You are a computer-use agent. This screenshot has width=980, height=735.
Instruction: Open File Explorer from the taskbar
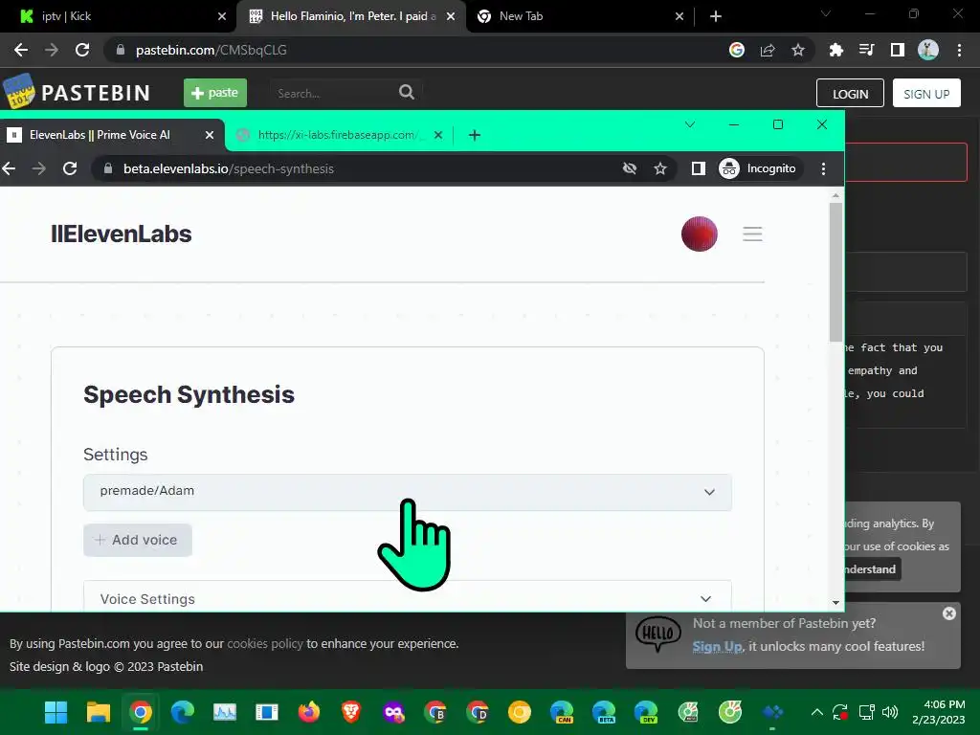tap(99, 712)
